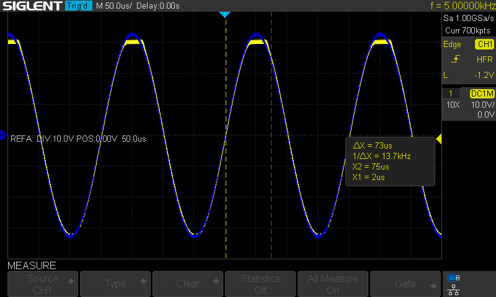Viewport: 496px width, 297px height.
Task: Click the REFA reference marker on left edge
Action: click(3, 136)
